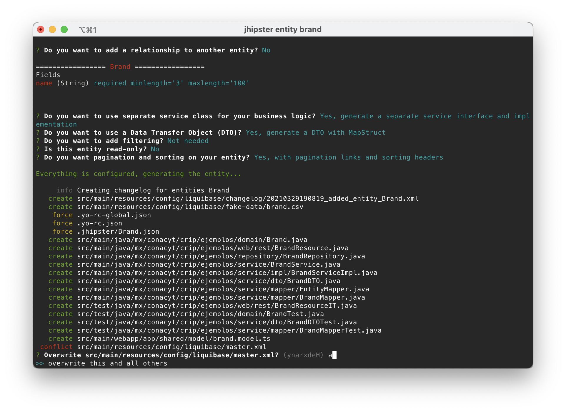The image size is (566, 412).
Task: Click the '.jhipster/Brand.json' force line
Action: [x=106, y=232]
